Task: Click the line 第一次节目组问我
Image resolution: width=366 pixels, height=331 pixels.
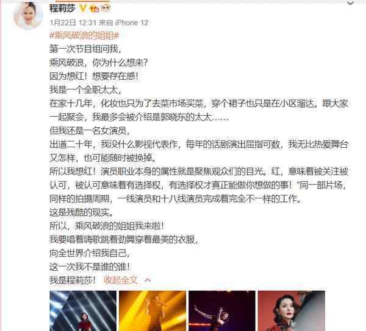Action: pos(85,49)
